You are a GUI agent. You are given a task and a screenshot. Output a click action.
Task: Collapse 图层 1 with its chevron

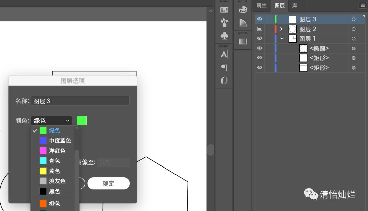click(x=282, y=39)
